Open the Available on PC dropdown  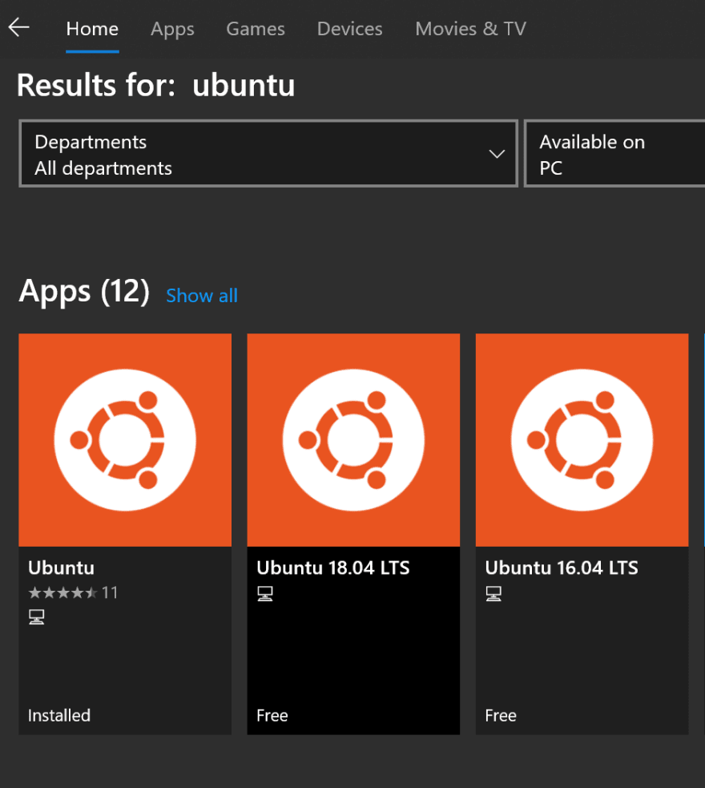pyautogui.click(x=614, y=154)
